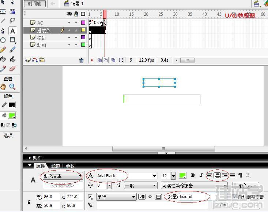Toggle lock dot of 按钮 layer

click(76, 37)
